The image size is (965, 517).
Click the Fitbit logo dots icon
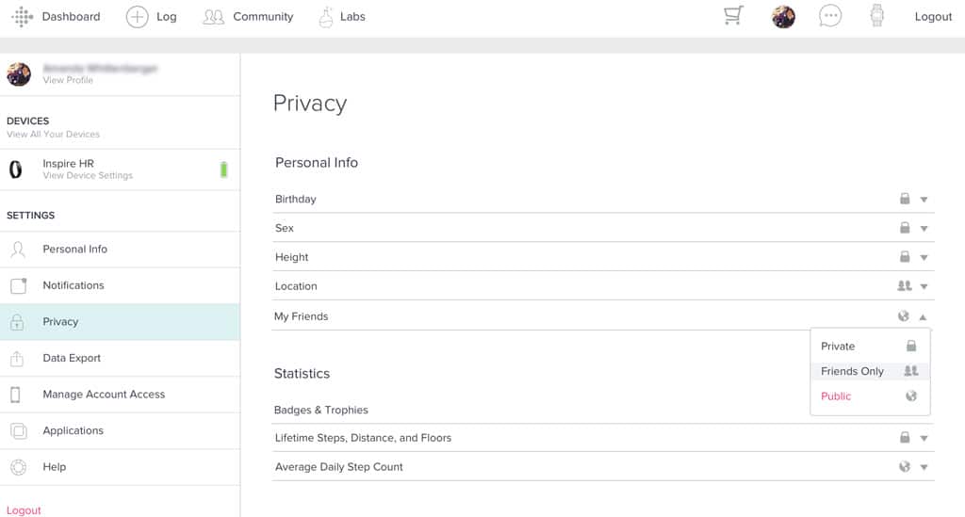(22, 17)
